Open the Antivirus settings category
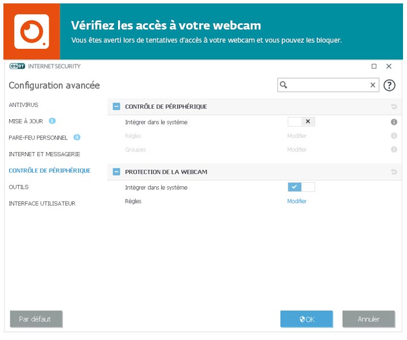The height and width of the screenshot is (340, 407). tap(23, 105)
